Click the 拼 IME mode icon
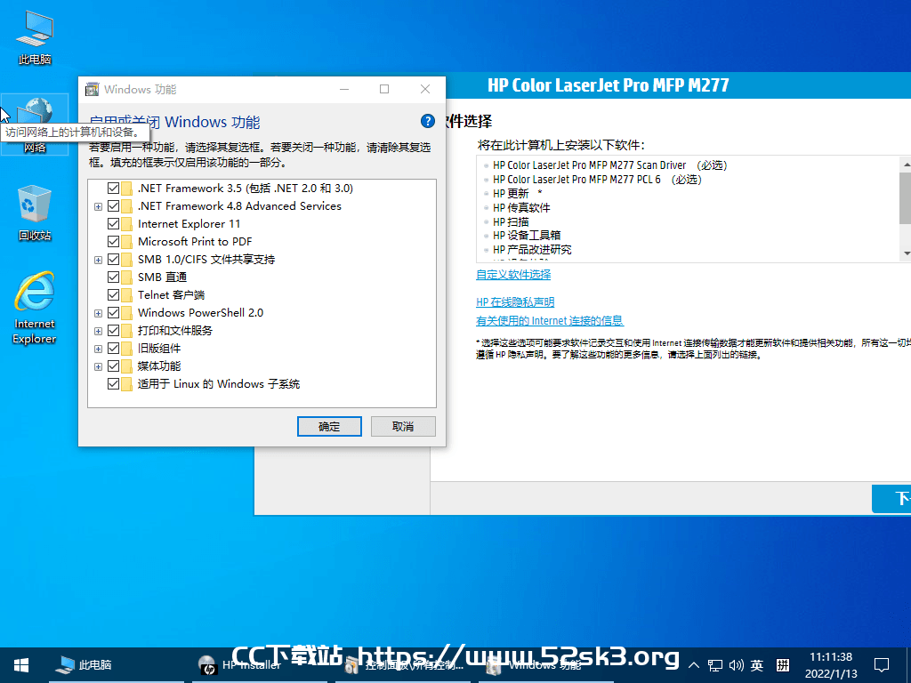 coord(783,665)
